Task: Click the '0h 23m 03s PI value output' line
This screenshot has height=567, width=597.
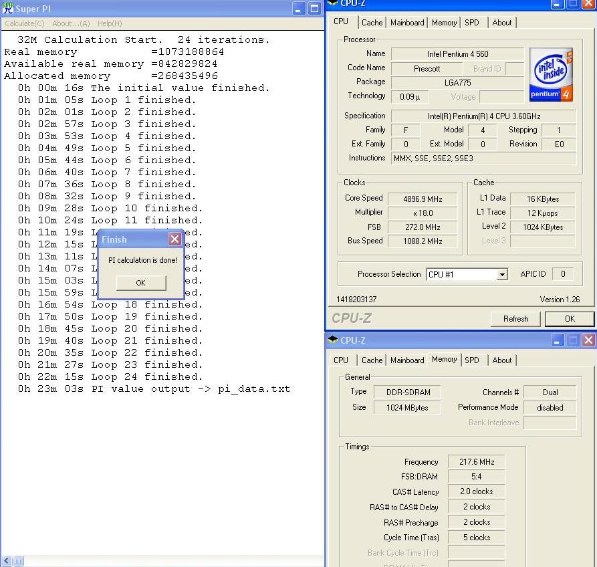Action: [x=154, y=388]
